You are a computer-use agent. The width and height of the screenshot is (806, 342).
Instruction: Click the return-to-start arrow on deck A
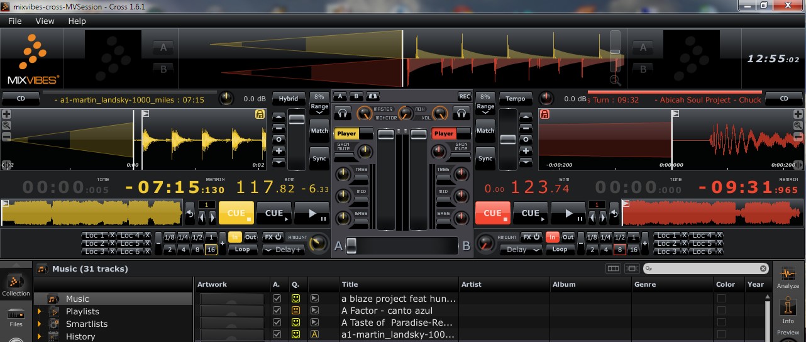190,214
